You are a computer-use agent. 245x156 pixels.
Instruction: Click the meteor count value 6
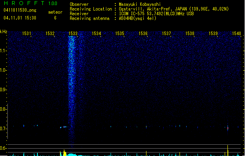55,18
